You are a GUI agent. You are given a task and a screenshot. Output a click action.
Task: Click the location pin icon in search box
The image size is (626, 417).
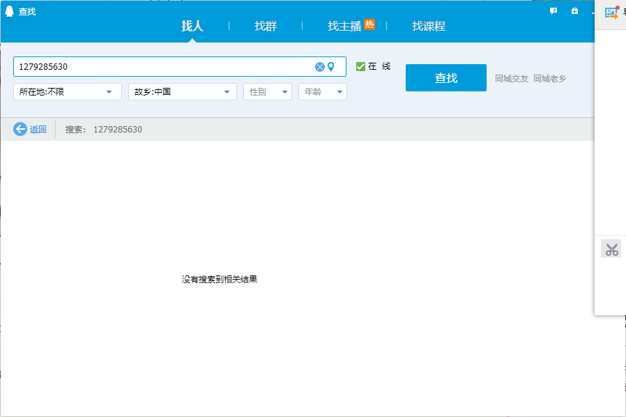(331, 67)
